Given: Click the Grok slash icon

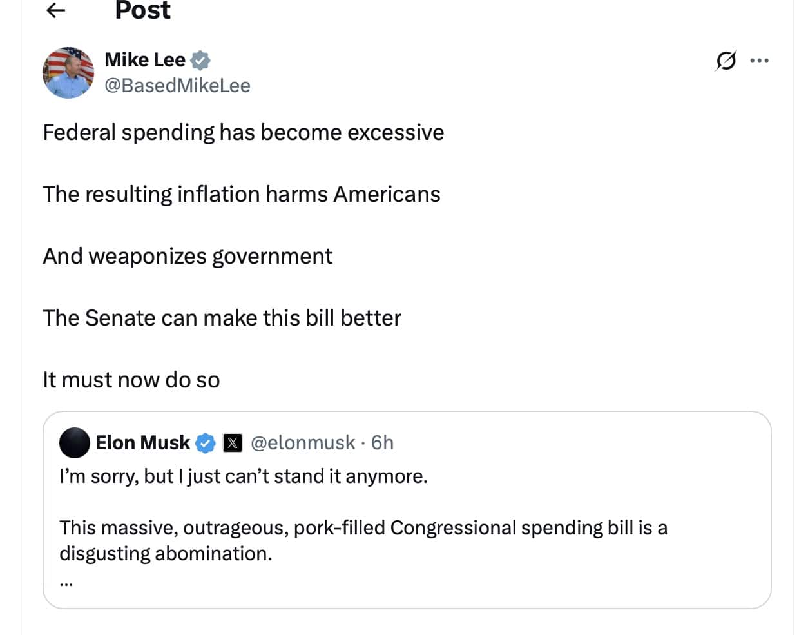Looking at the screenshot, I should click(726, 61).
